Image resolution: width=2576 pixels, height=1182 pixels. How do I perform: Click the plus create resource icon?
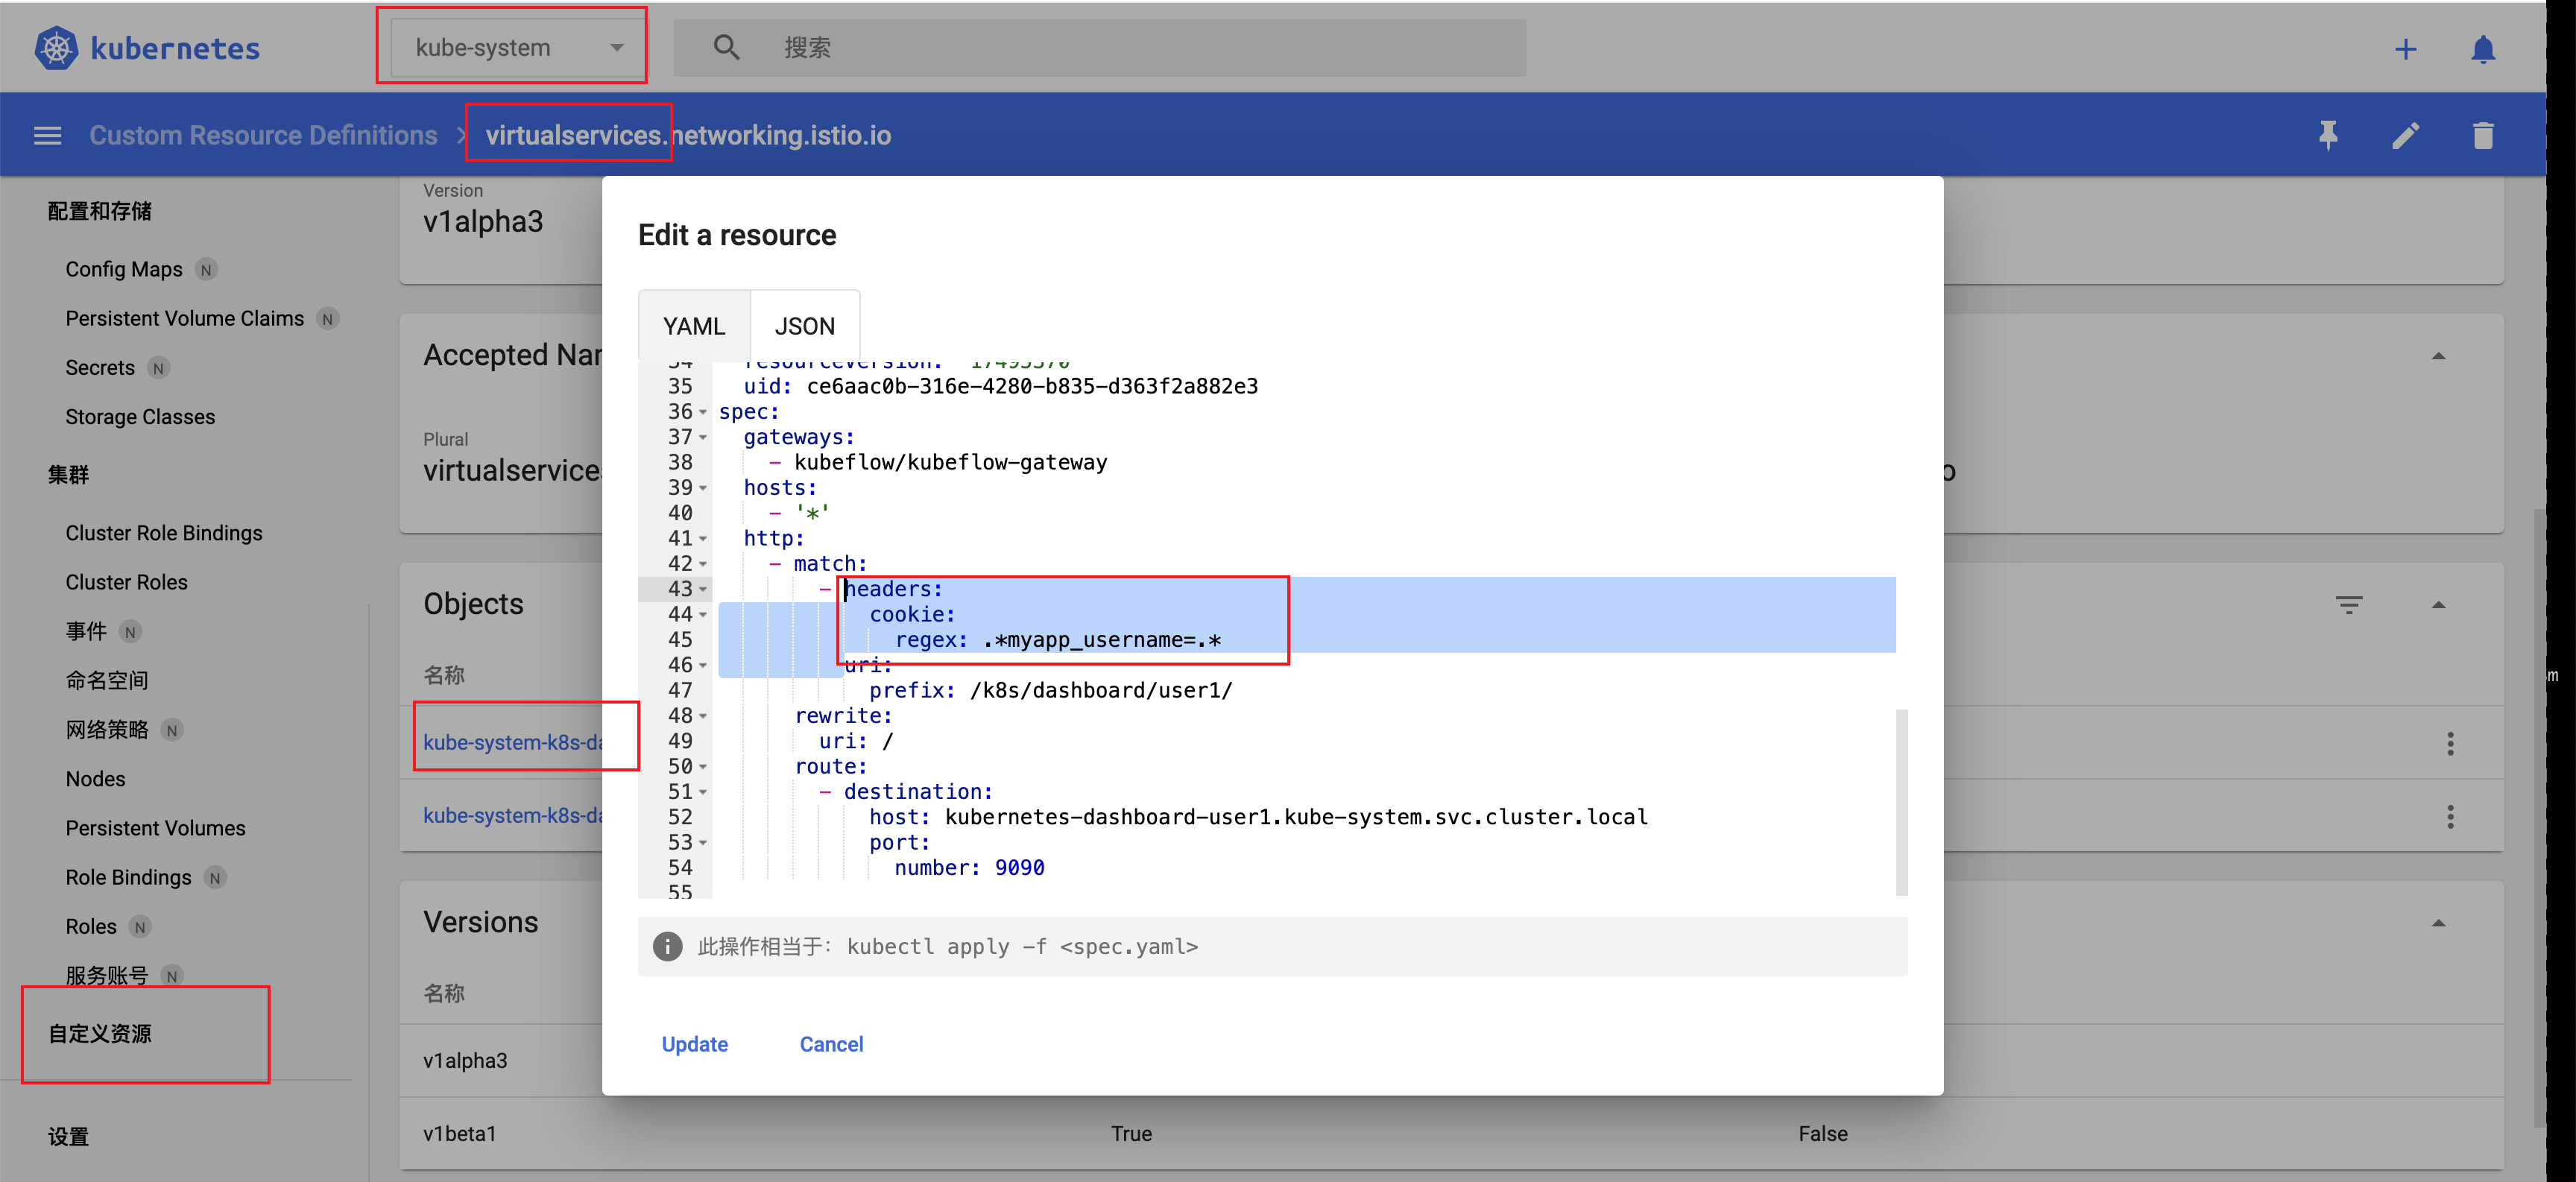coord(2406,49)
